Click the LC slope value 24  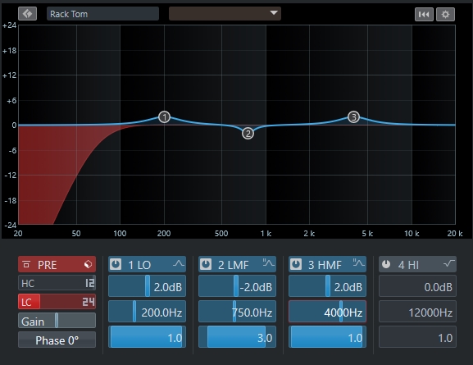point(89,302)
